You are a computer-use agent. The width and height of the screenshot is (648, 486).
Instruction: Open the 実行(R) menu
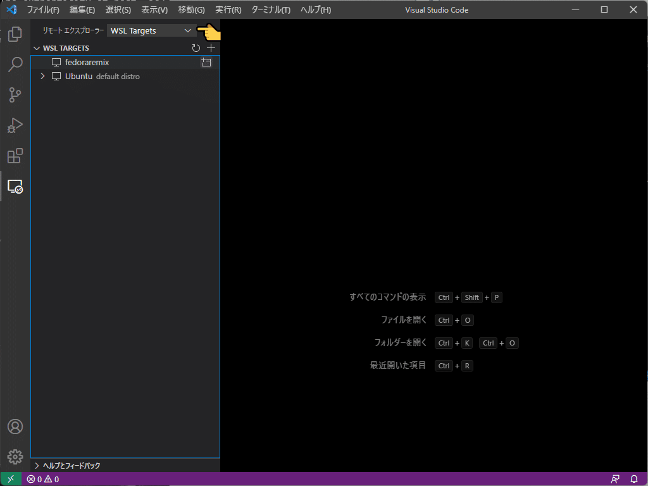pos(228,9)
